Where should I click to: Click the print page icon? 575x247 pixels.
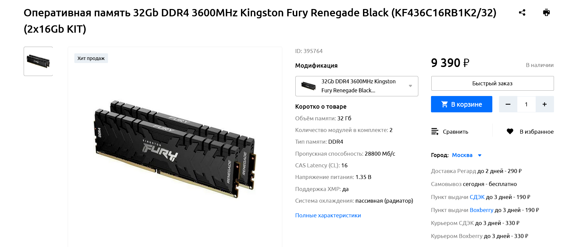point(546,13)
